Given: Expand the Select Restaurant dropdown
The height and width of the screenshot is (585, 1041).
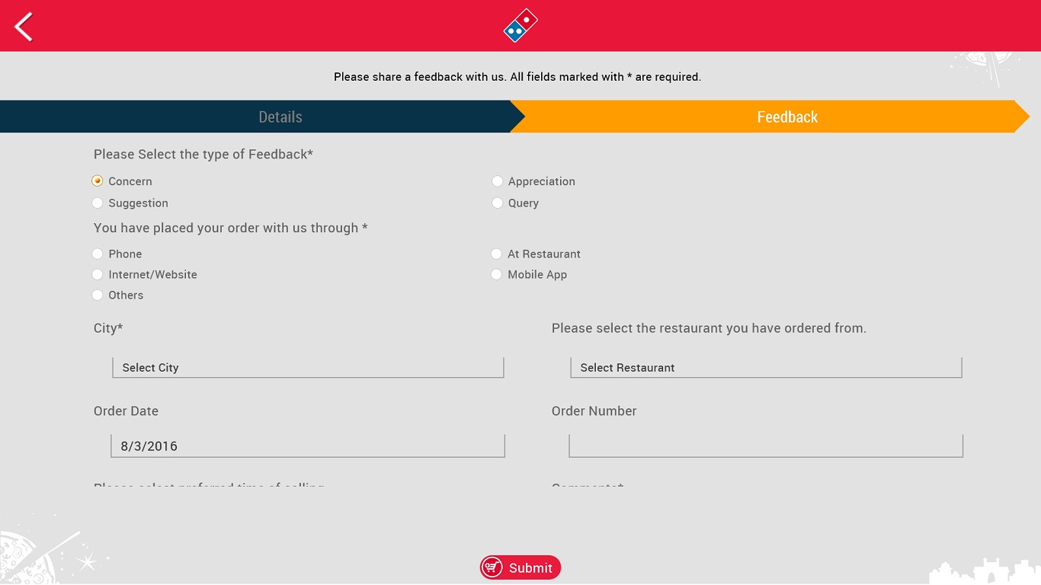Looking at the screenshot, I should point(766,368).
